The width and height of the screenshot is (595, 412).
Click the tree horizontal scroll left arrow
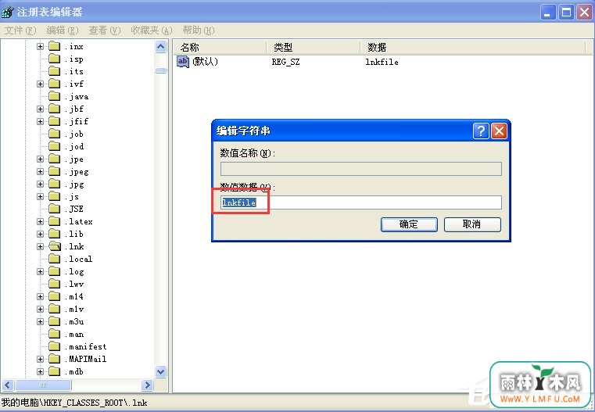click(x=8, y=385)
